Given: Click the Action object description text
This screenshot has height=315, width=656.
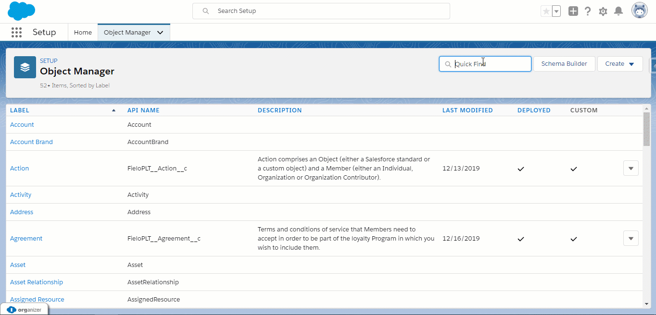Looking at the screenshot, I should click(x=344, y=168).
